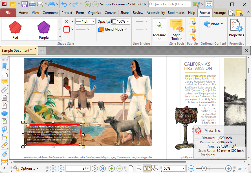The width and height of the screenshot is (251, 173).
Task: Go to the first page
Action: coord(53,168)
